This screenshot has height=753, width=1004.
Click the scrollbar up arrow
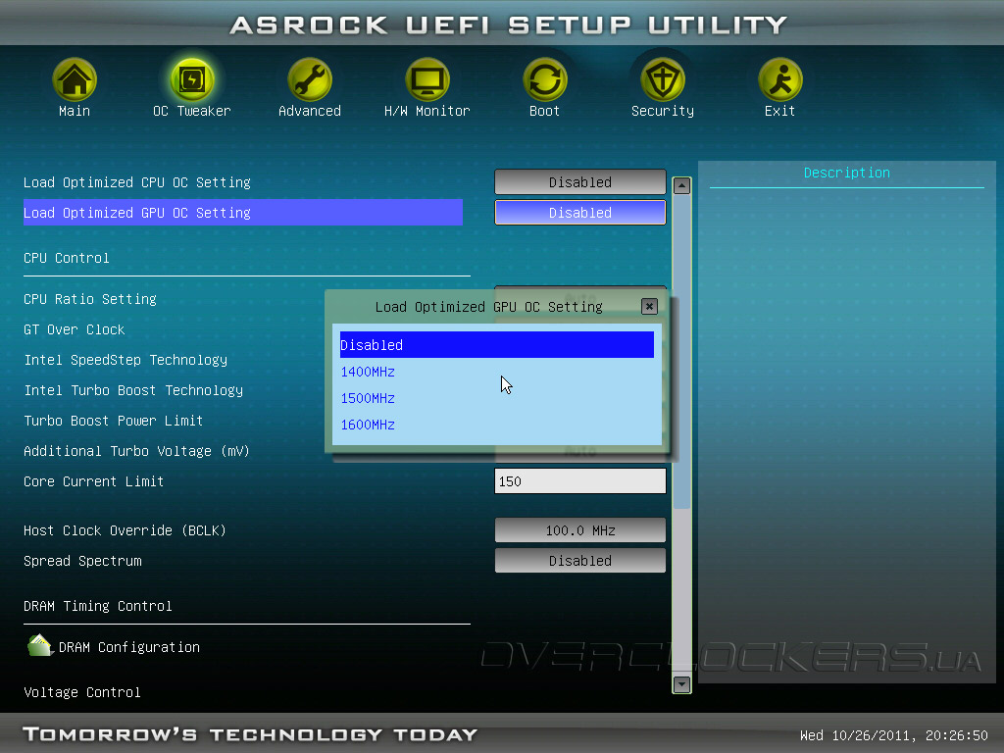click(x=682, y=185)
